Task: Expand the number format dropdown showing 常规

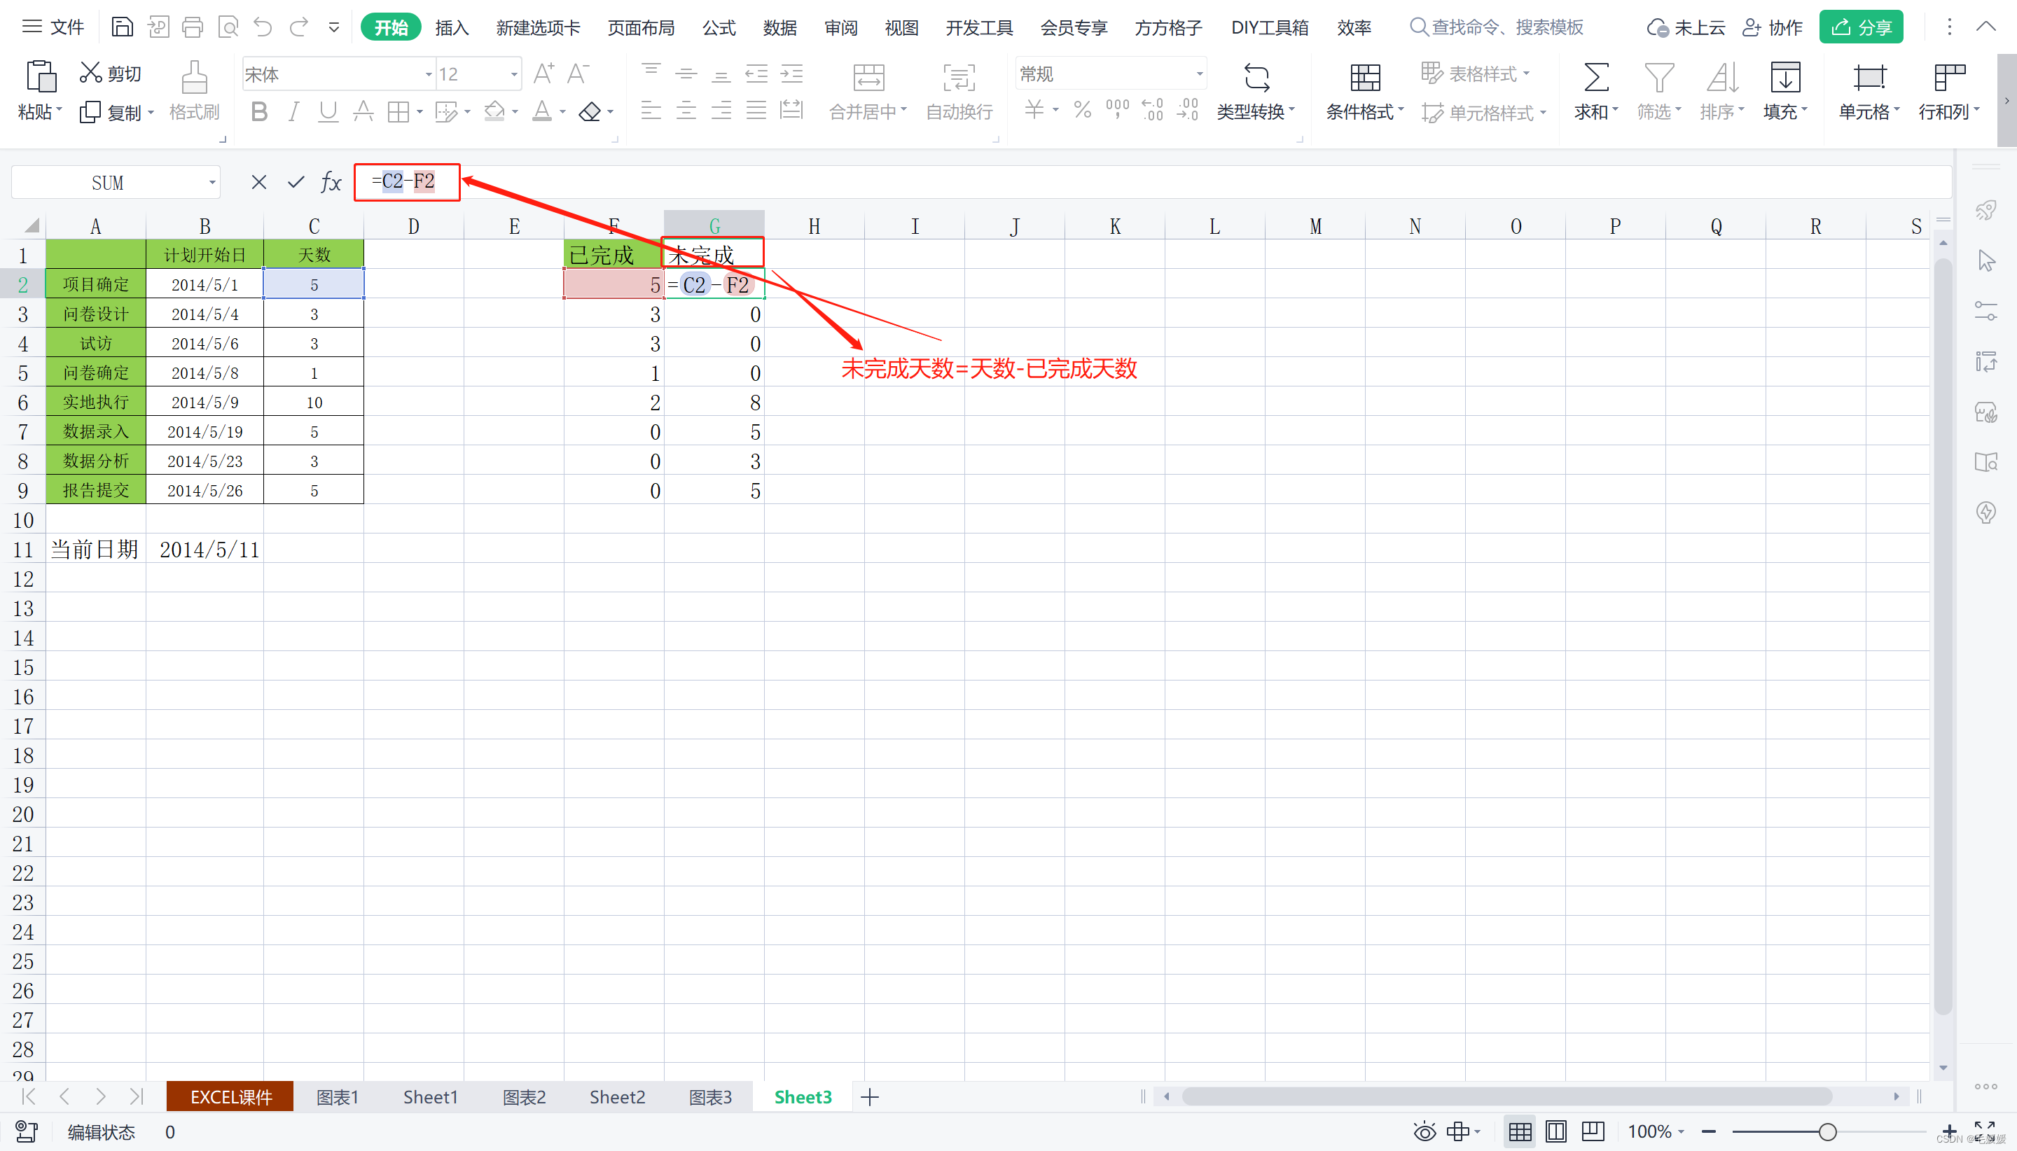Action: 1199,74
